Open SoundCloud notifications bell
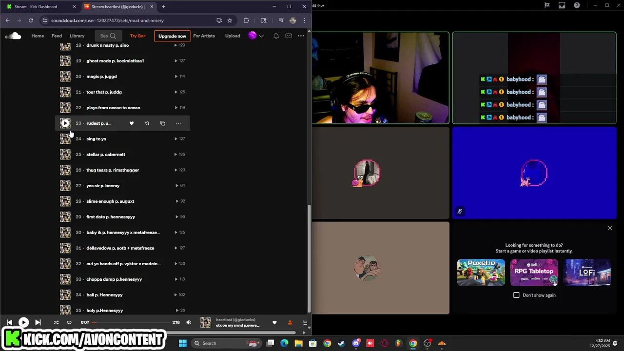Viewport: 624px width, 351px height. pos(276,36)
